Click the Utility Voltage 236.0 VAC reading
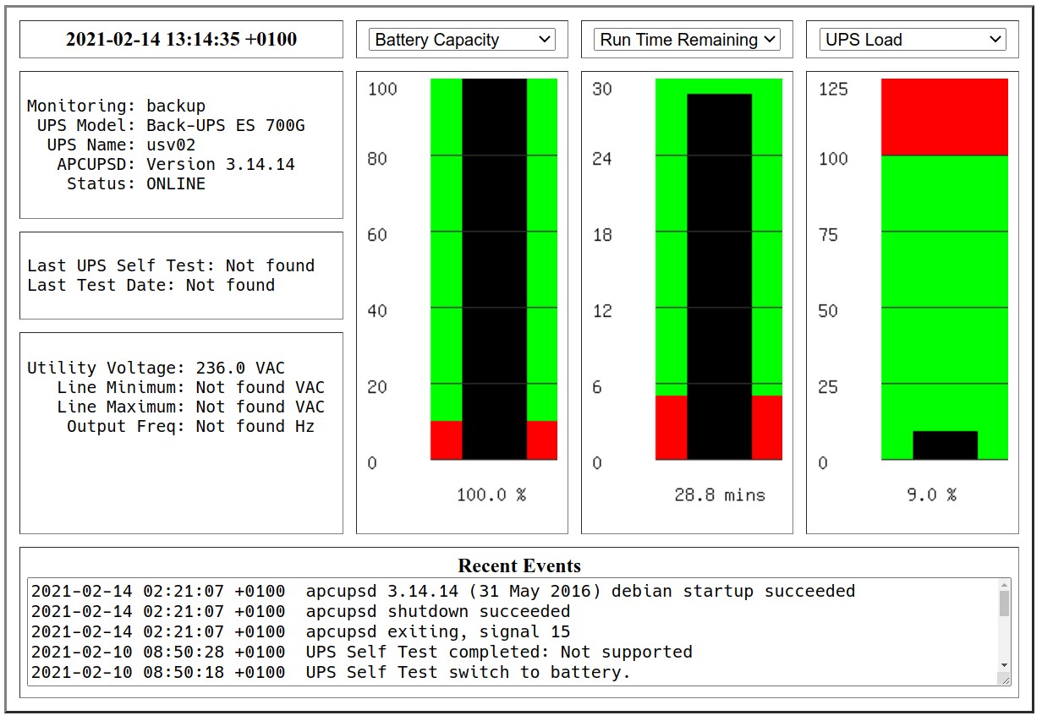The image size is (1042, 721). point(156,368)
